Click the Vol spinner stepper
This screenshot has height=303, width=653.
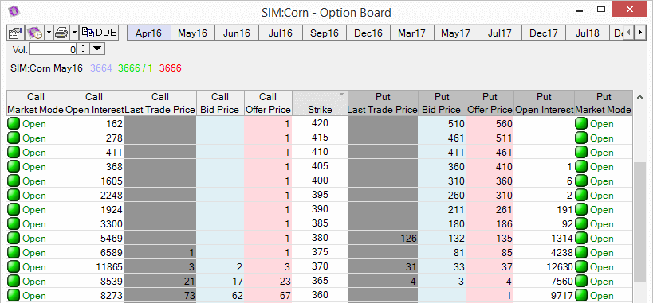pyautogui.click(x=83, y=49)
